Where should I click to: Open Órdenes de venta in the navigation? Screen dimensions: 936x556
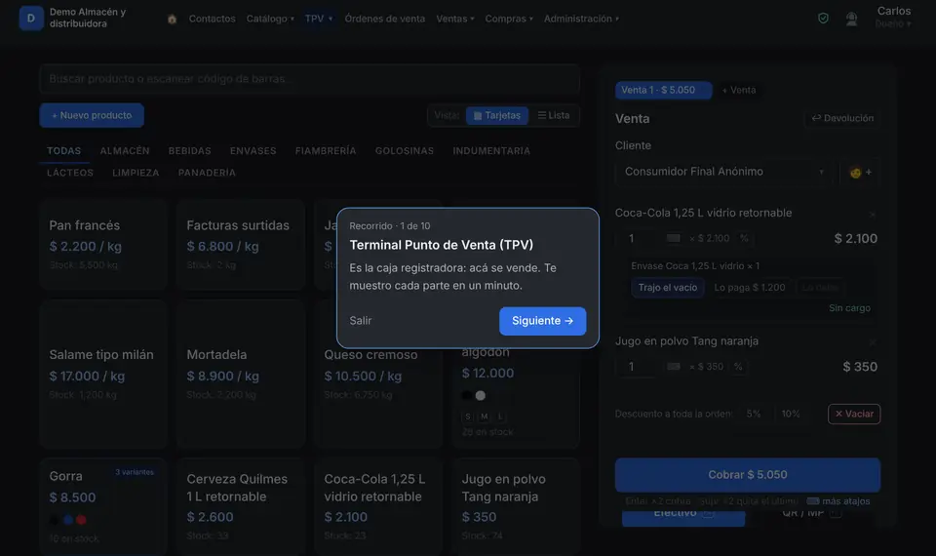click(x=385, y=19)
